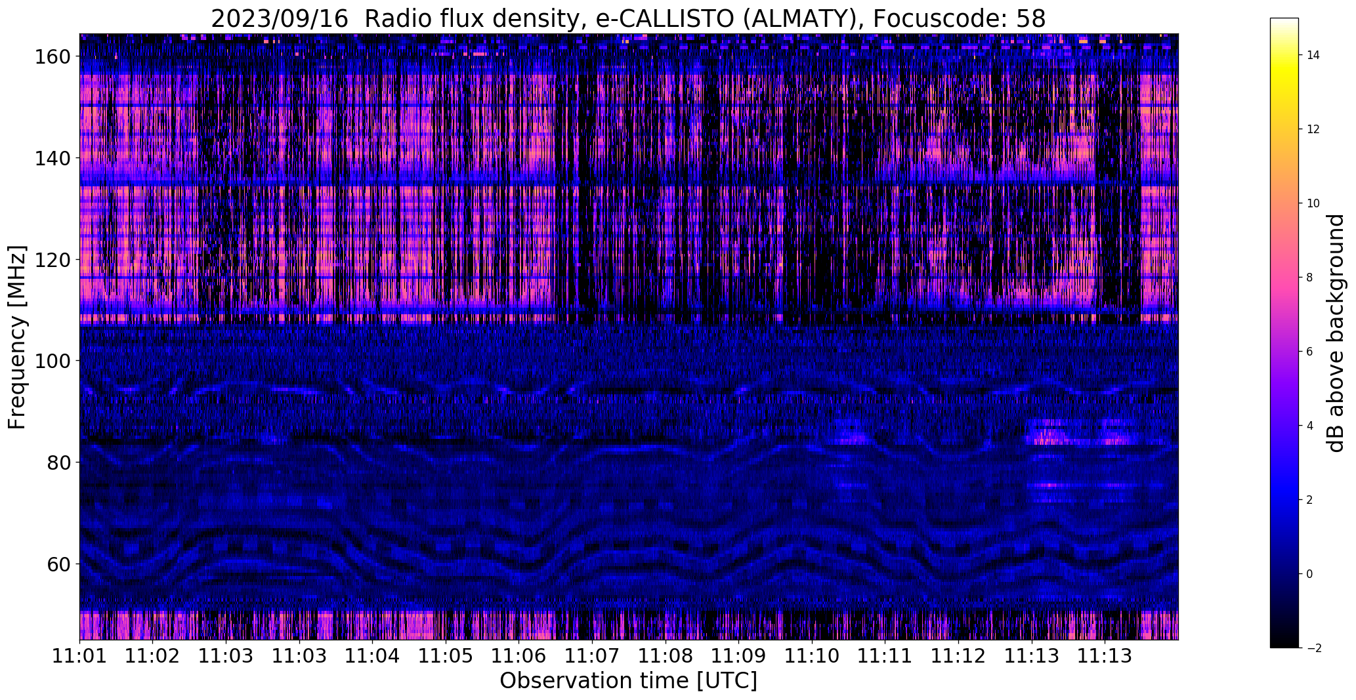
Task: Click the 60 frequency tick label
Action: click(x=59, y=564)
